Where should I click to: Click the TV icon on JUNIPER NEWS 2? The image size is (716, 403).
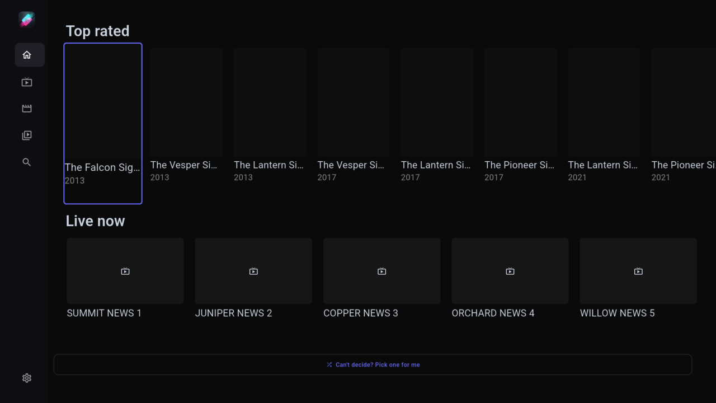(253, 271)
